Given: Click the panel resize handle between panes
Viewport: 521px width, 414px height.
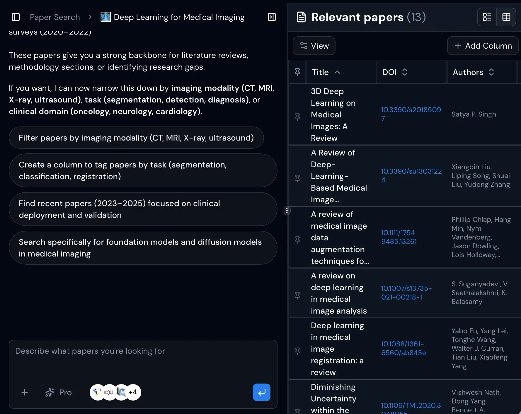Looking at the screenshot, I should (x=287, y=211).
